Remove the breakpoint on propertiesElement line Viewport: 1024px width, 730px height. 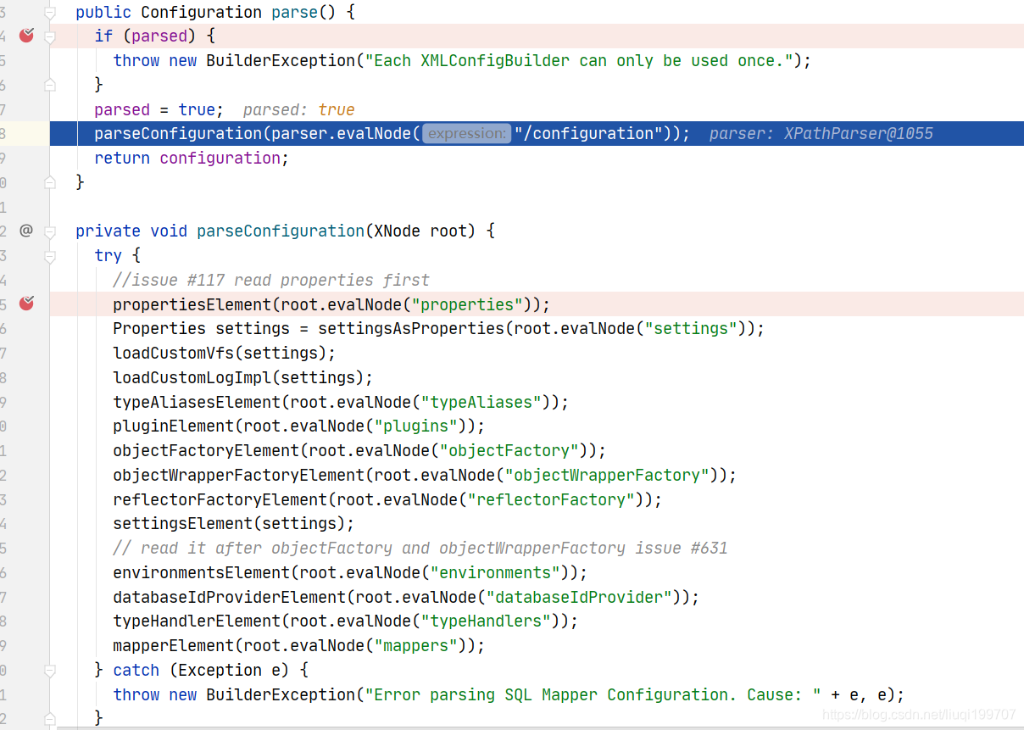[x=26, y=304]
